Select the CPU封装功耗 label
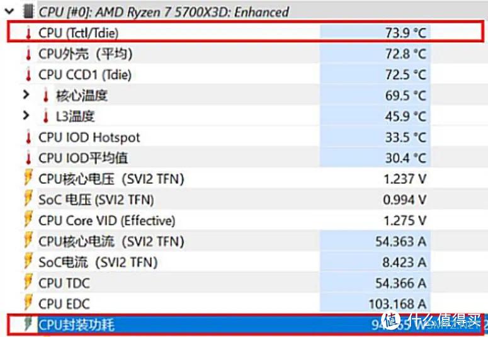This screenshot has height=337, width=488. point(77,325)
